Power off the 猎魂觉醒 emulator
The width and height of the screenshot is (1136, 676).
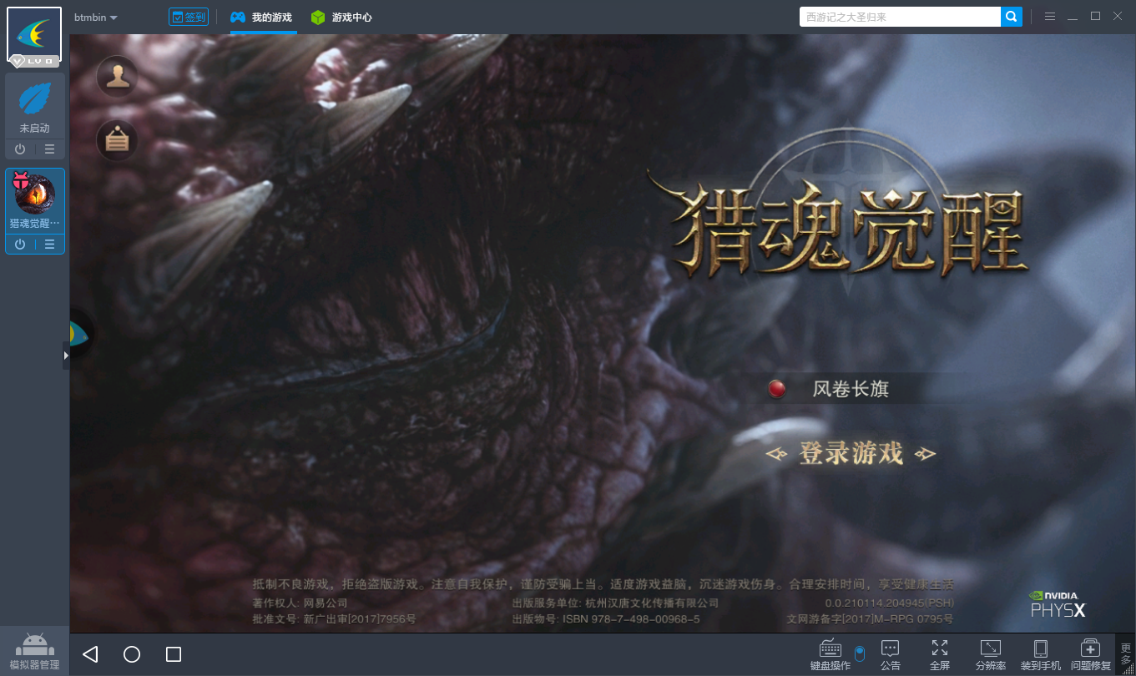[x=20, y=245]
